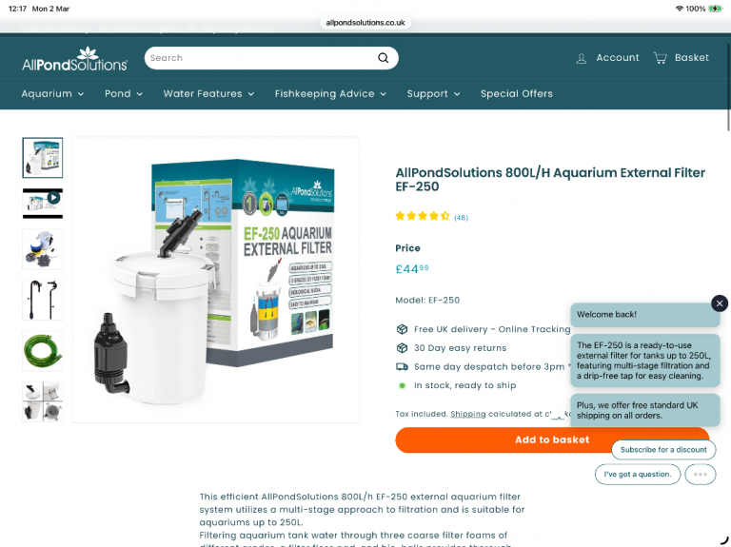Open the chat more options ellipsis
The image size is (731, 547).
click(x=701, y=475)
